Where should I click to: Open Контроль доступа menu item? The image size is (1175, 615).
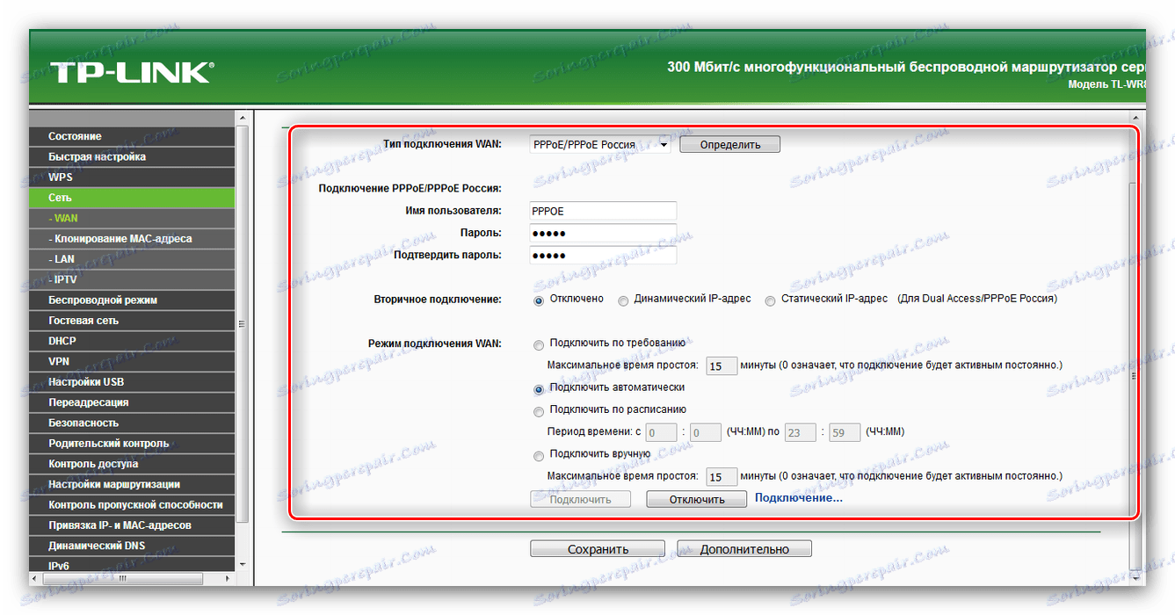click(132, 464)
